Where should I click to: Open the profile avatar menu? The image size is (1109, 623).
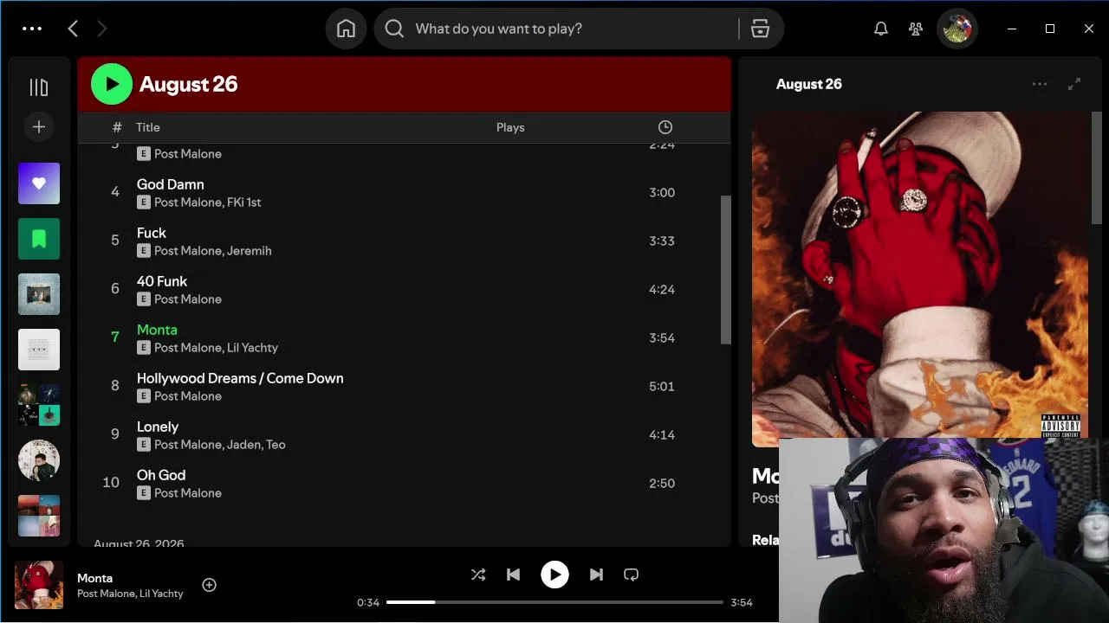pos(957,29)
